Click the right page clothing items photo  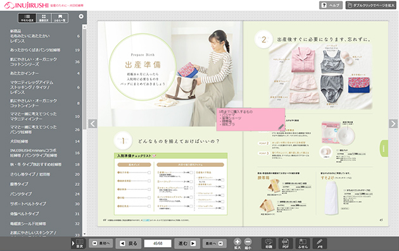pyautogui.click(x=320, y=77)
